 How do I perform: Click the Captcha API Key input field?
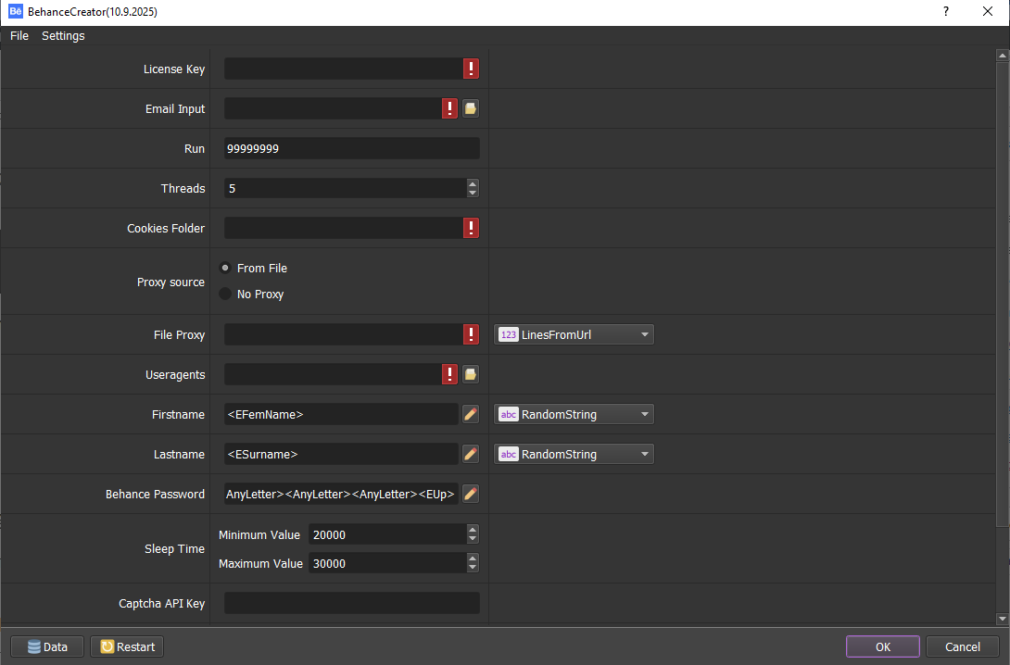point(351,603)
